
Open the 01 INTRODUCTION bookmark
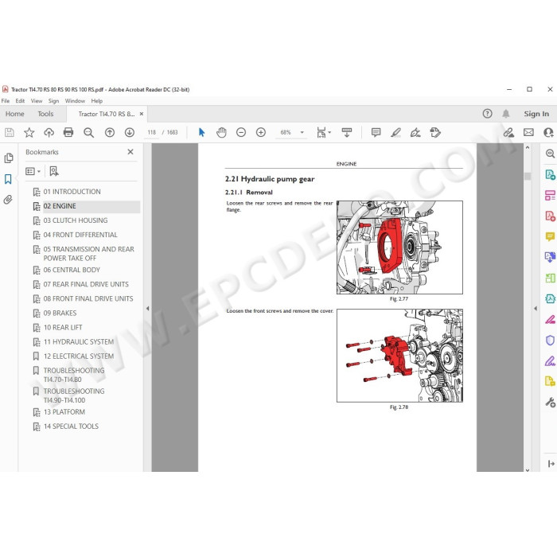[x=72, y=192]
